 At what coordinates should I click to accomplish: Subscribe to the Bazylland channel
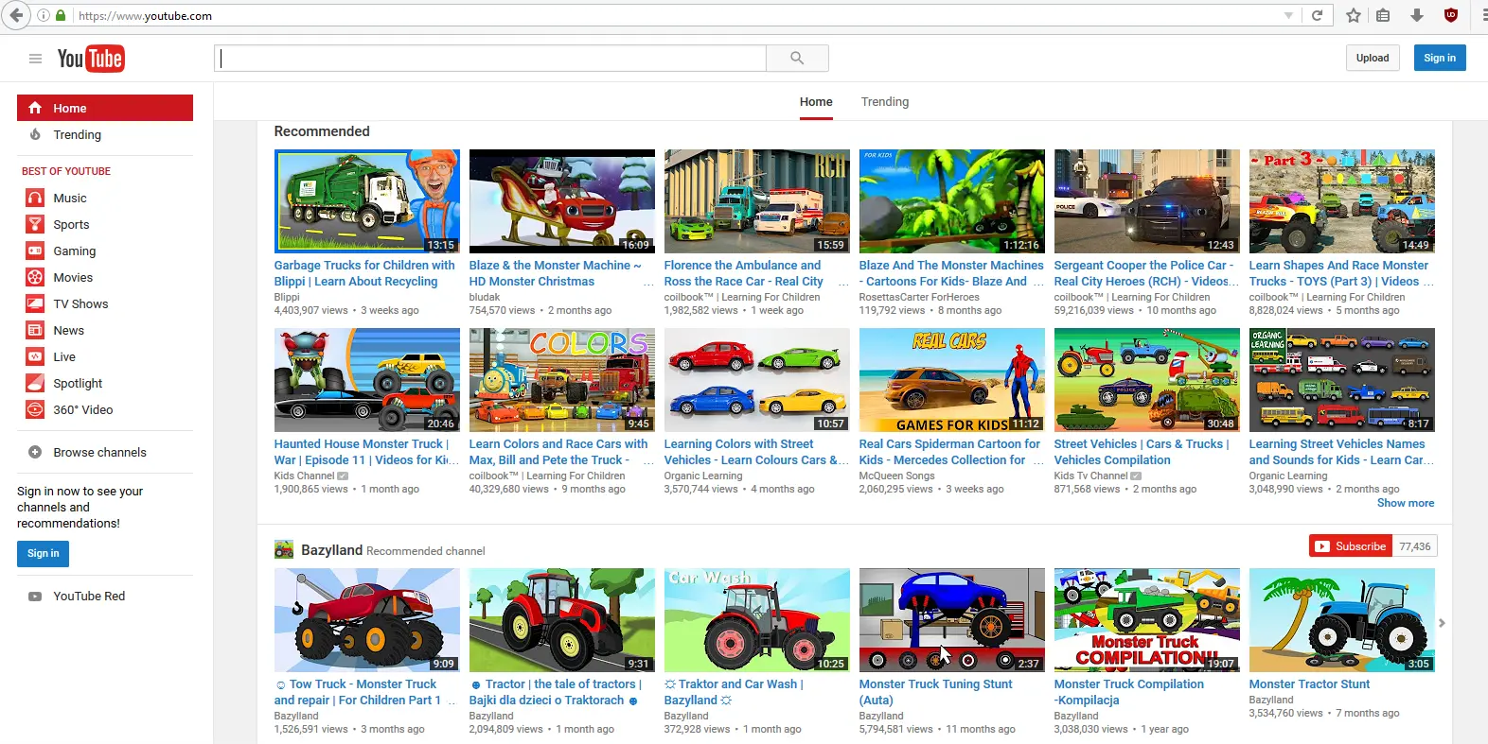1351,546
